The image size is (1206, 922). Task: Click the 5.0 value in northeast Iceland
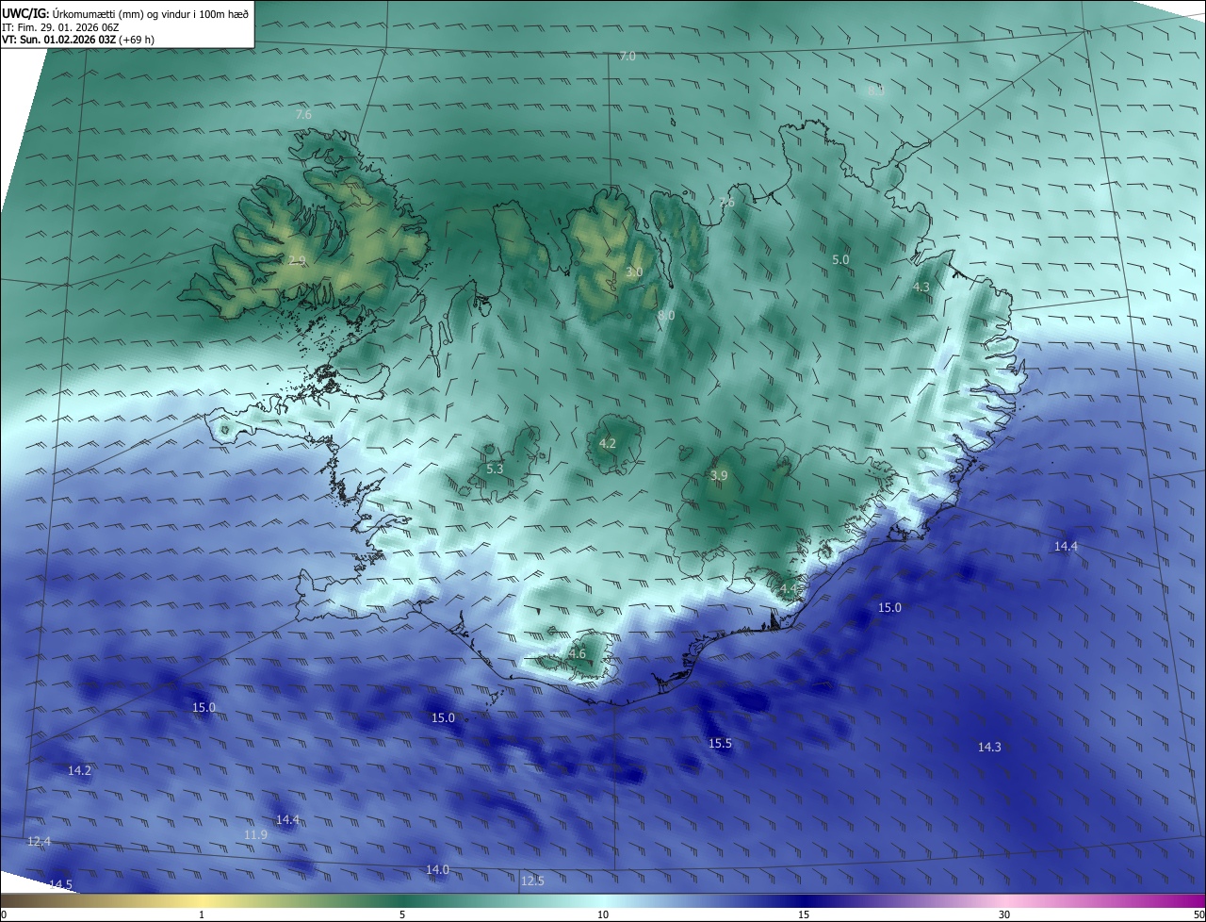point(840,259)
